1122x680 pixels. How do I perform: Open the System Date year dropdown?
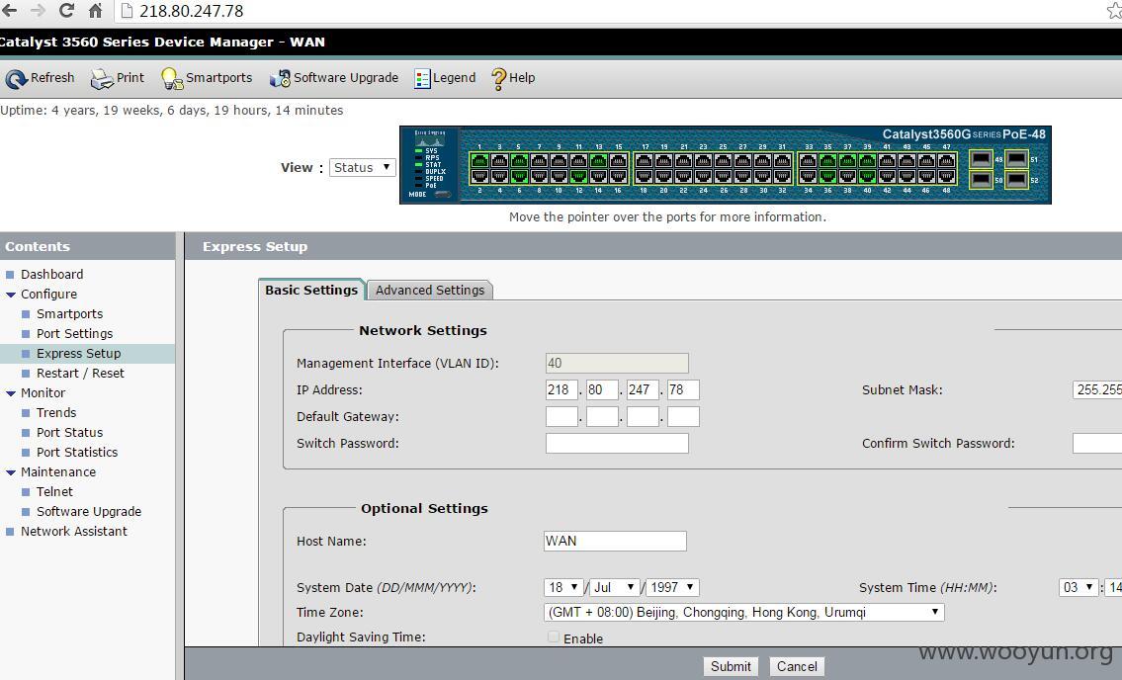coord(672,588)
